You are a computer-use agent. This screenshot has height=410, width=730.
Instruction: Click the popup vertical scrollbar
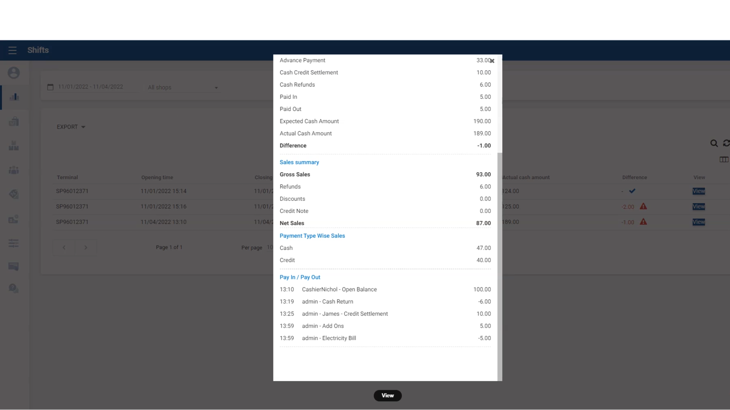[500, 266]
